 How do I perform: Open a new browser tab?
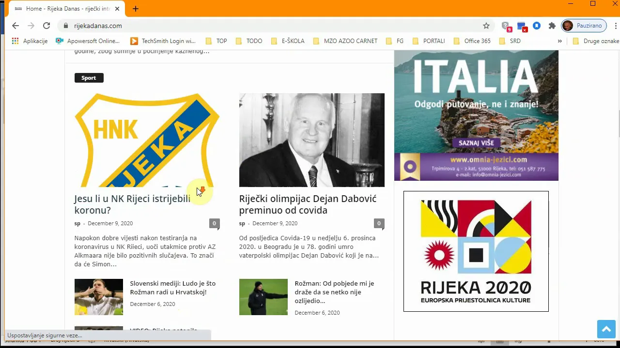(136, 9)
